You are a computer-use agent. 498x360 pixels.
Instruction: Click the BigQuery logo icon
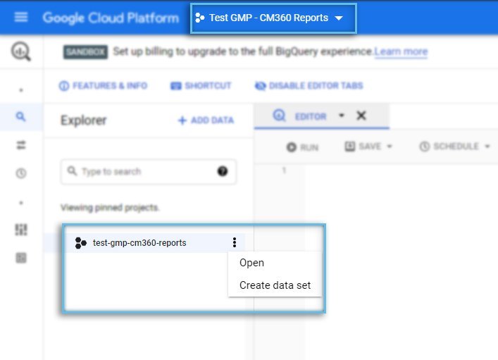(21, 51)
